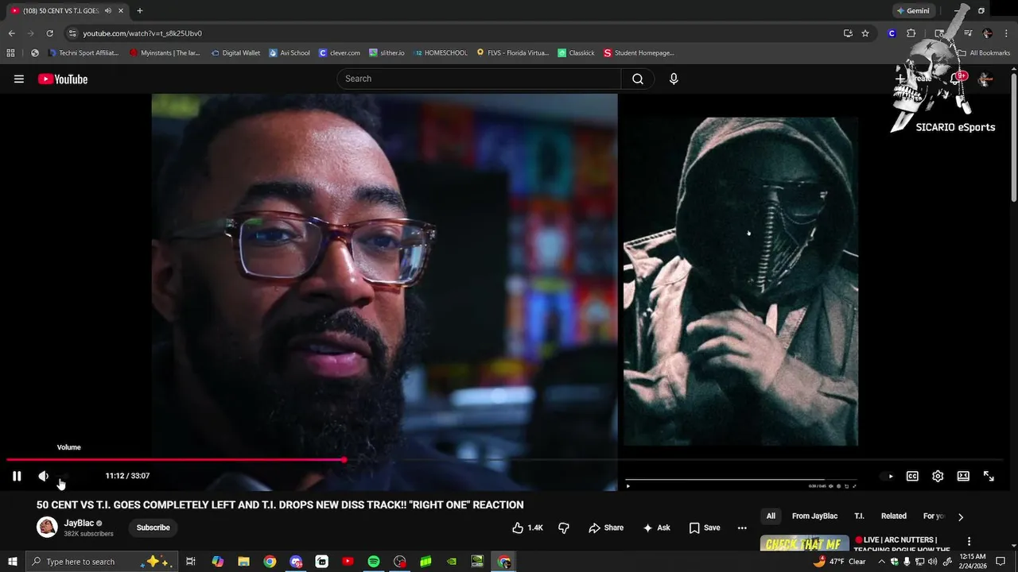Open the JayBlac channel avatar
The image size is (1018, 572).
pos(47,527)
